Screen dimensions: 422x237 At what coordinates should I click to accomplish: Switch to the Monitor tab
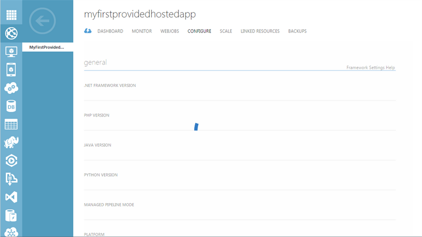point(142,31)
